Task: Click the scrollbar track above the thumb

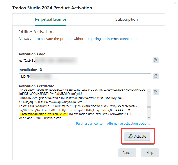Action: (x=149, y=100)
